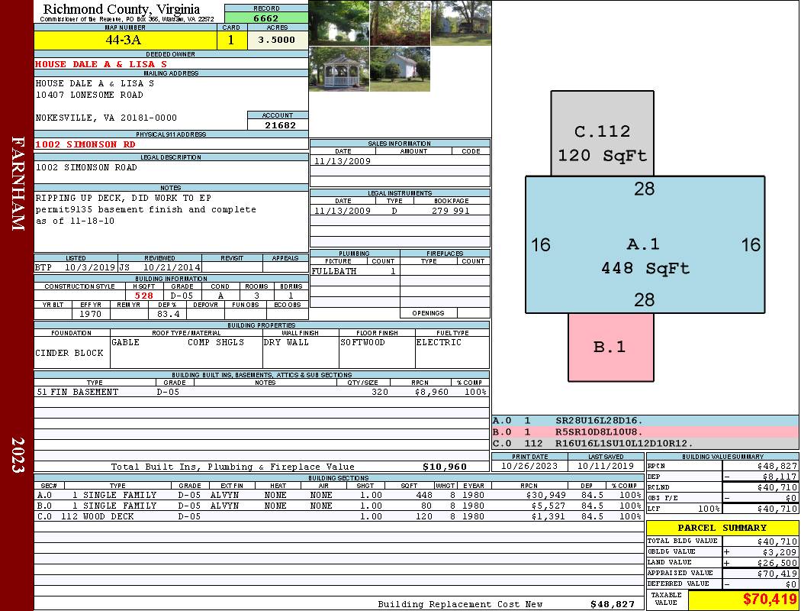Click section A.0 SINGLE FAMILY row
Screen dimensions: 801x611
click(x=339, y=495)
